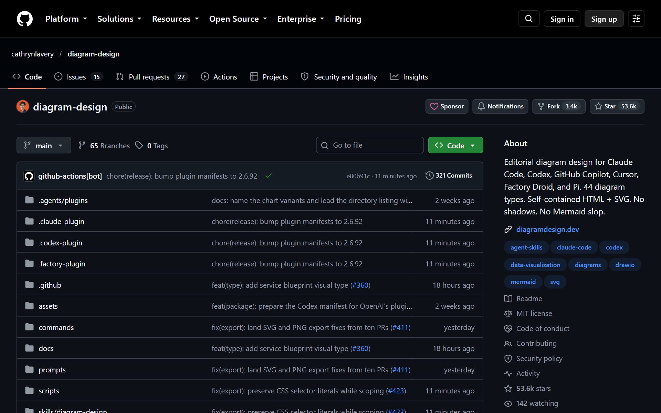Click the diagram-design owner avatar
661x413 pixels.
click(x=23, y=107)
